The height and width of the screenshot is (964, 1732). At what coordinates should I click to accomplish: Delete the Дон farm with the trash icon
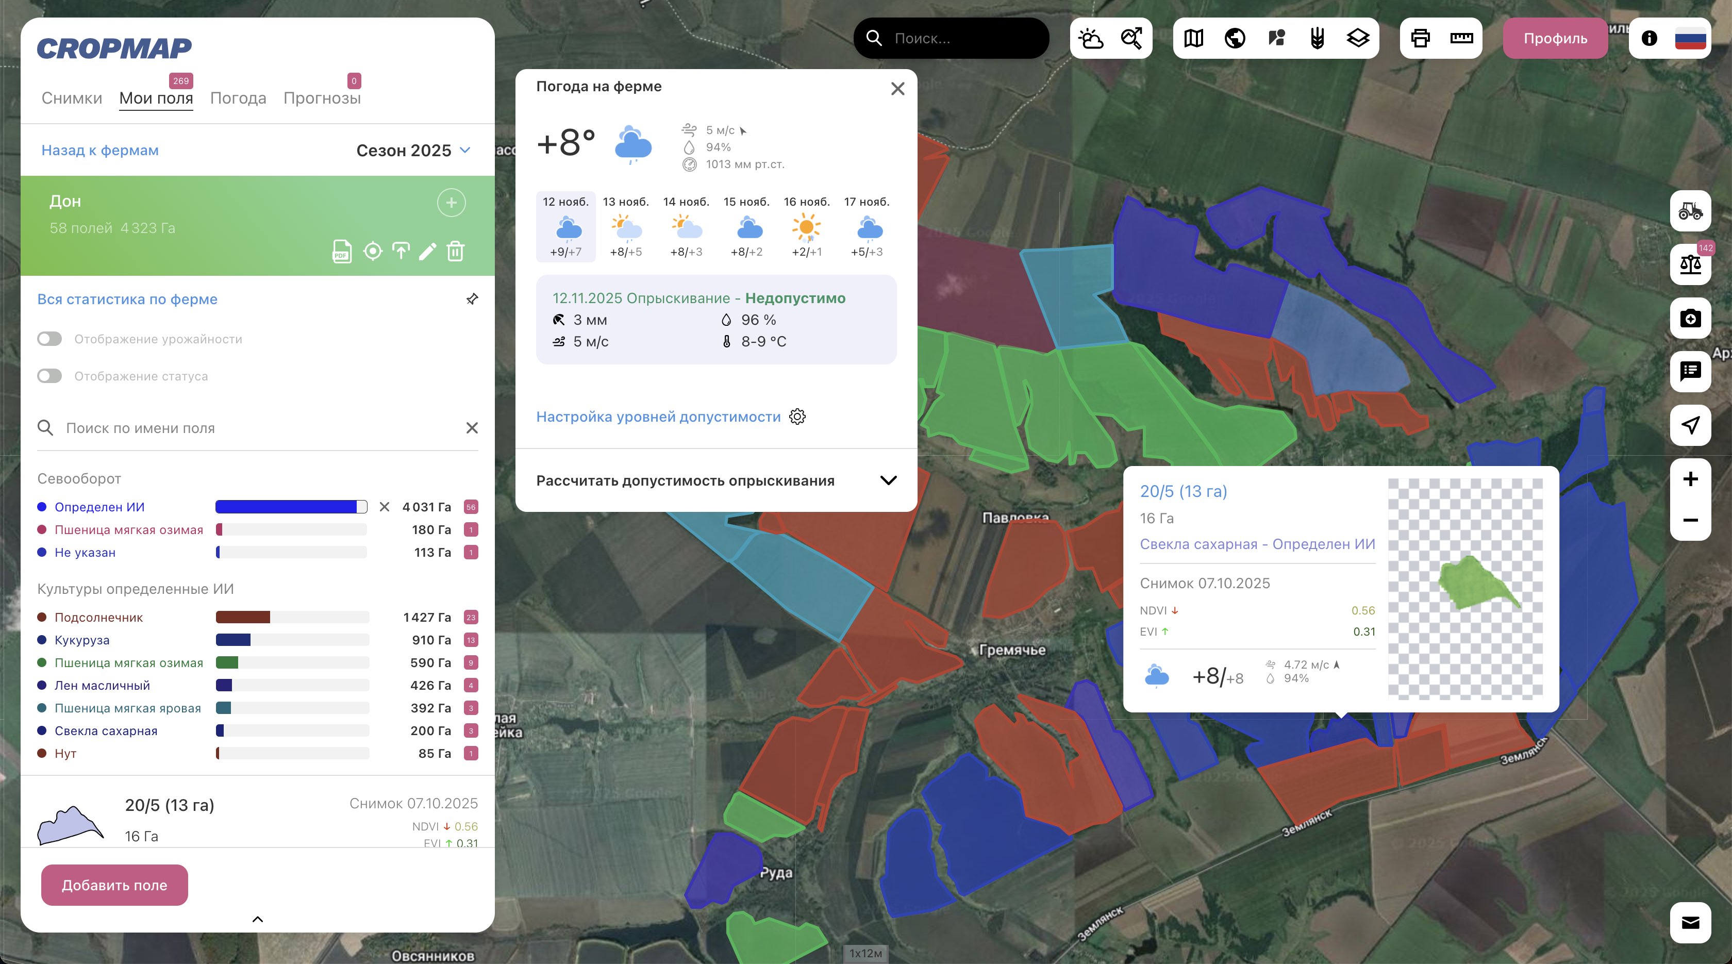[455, 252]
